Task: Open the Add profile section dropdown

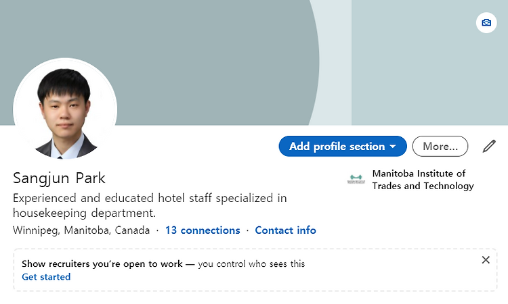Action: pyautogui.click(x=343, y=147)
